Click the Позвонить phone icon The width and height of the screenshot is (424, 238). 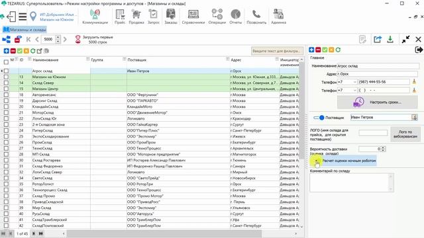click(256, 17)
